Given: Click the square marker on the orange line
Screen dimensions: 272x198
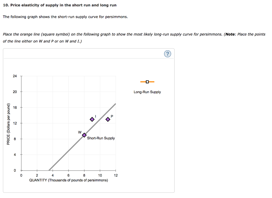Looking at the screenshot, I should 147,82.
